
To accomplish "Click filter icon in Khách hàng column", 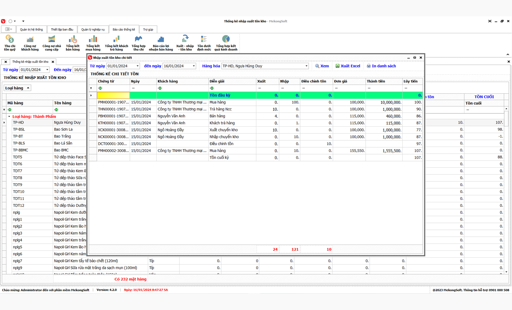I will (x=160, y=88).
